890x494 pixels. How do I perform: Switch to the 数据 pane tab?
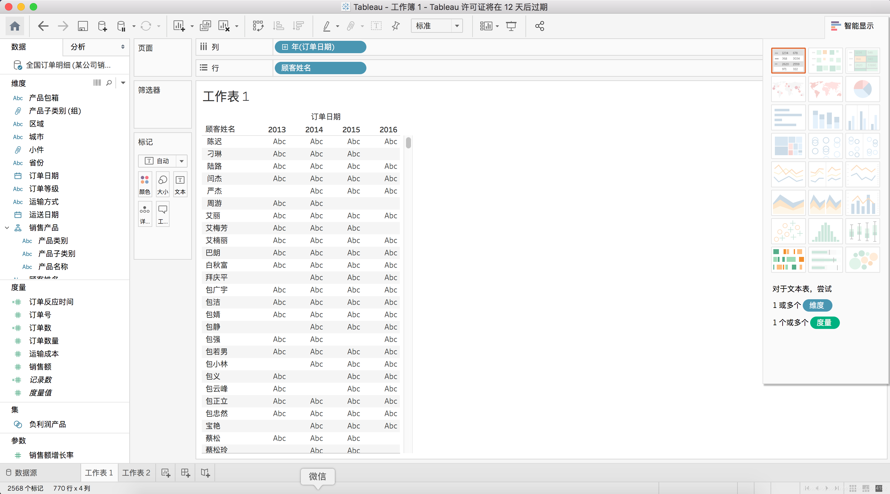coord(19,47)
